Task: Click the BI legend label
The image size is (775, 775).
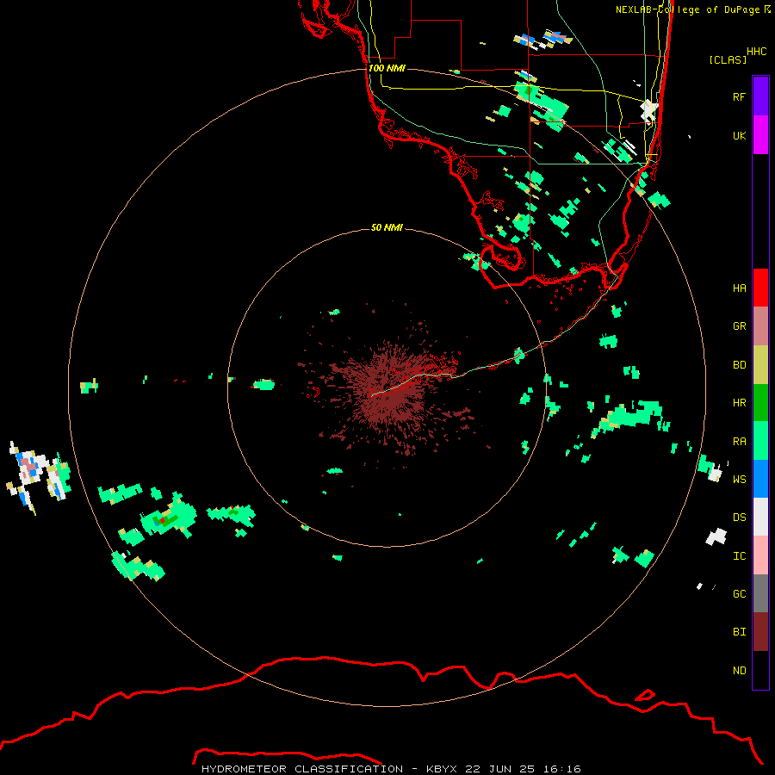Action: [x=739, y=632]
